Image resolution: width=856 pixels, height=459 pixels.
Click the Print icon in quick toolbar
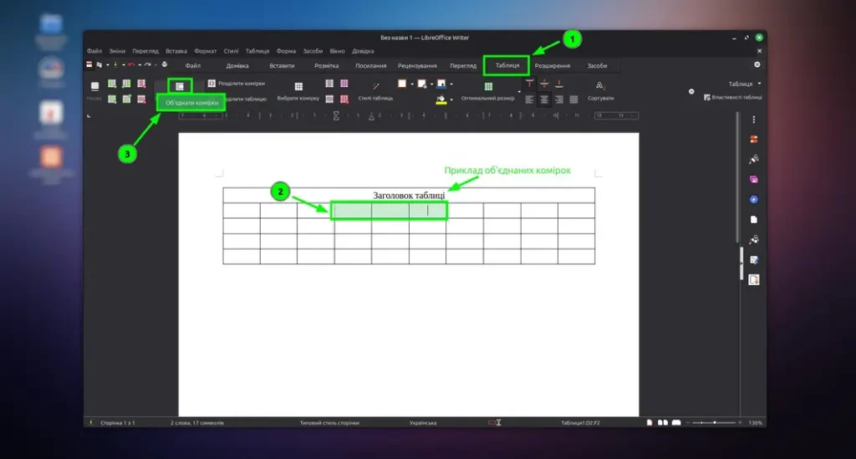[165, 64]
